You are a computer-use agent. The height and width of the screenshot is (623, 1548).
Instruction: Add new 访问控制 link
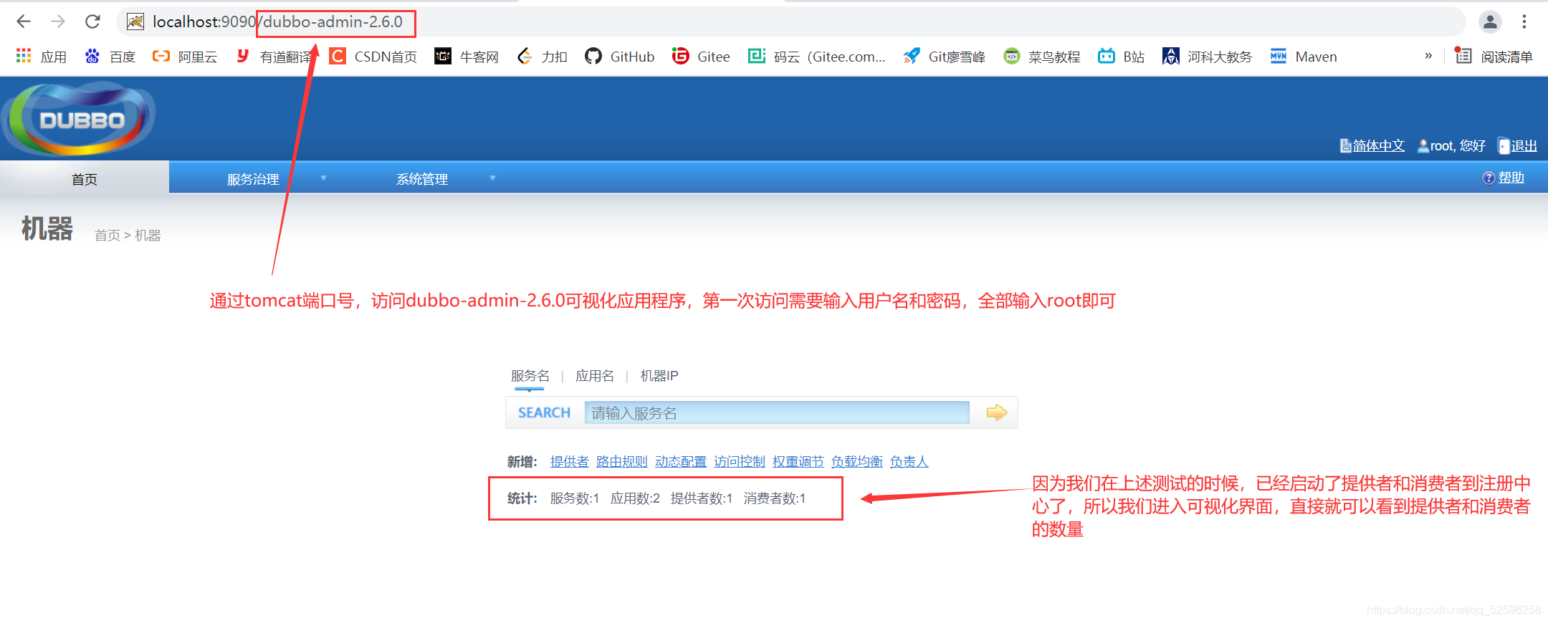pyautogui.click(x=739, y=461)
